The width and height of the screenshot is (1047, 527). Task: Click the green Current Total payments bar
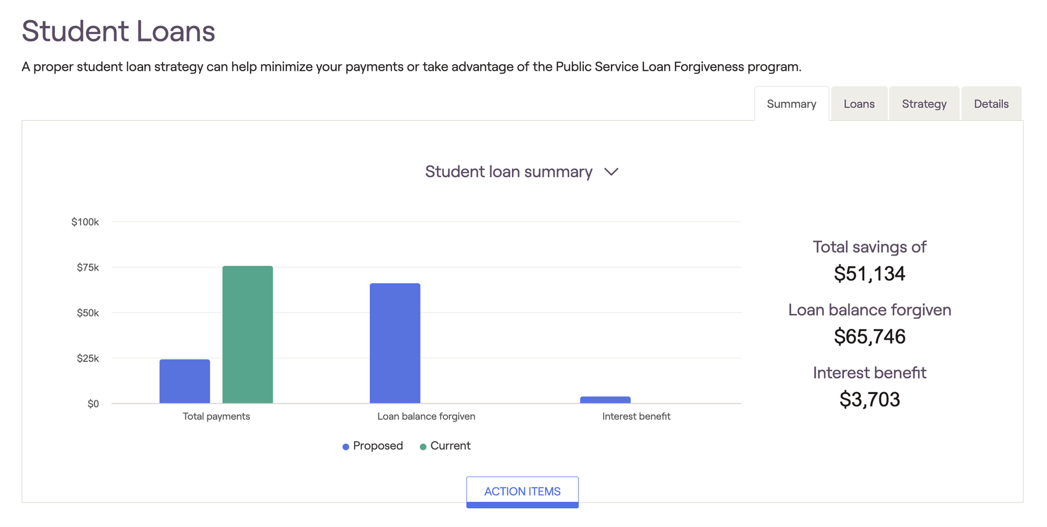point(248,334)
